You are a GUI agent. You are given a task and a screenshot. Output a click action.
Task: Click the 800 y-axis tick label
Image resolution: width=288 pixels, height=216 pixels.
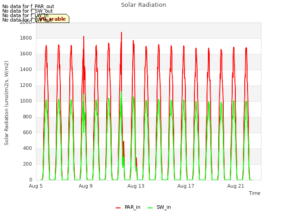27,117
